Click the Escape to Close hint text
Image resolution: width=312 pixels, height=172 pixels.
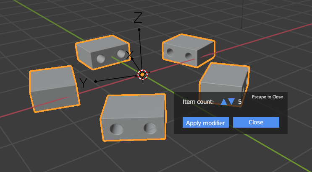click(267, 97)
